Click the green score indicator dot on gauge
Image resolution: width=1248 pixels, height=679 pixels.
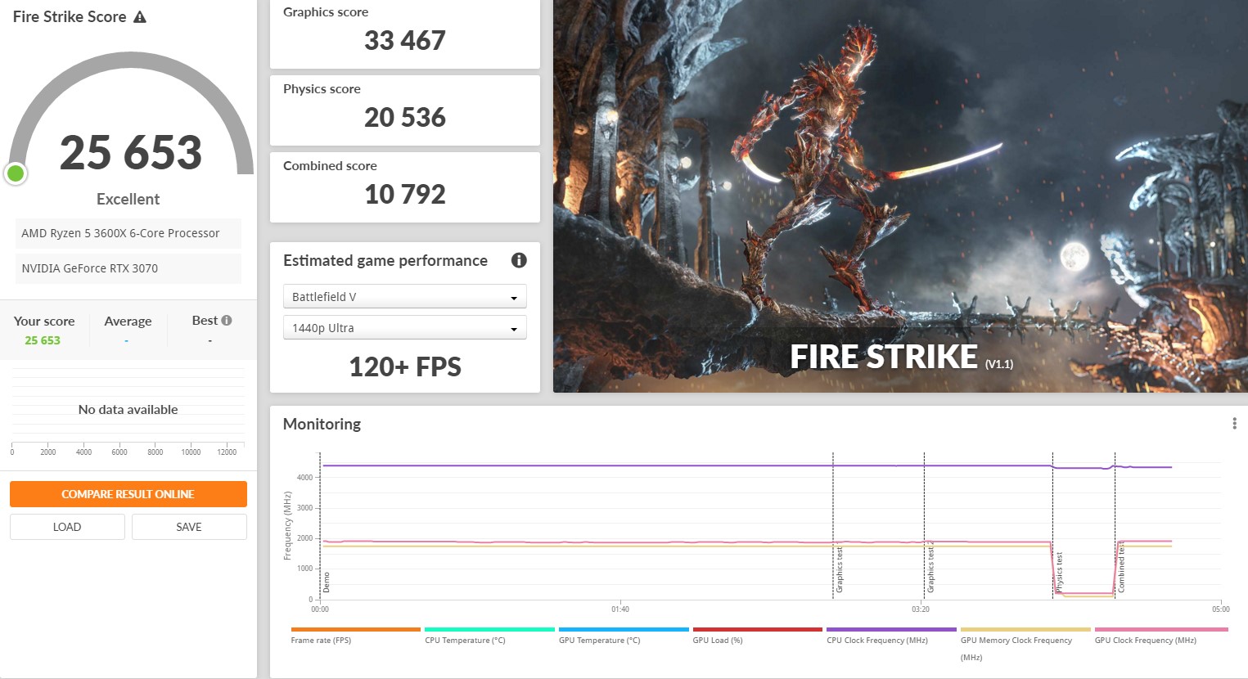click(16, 173)
